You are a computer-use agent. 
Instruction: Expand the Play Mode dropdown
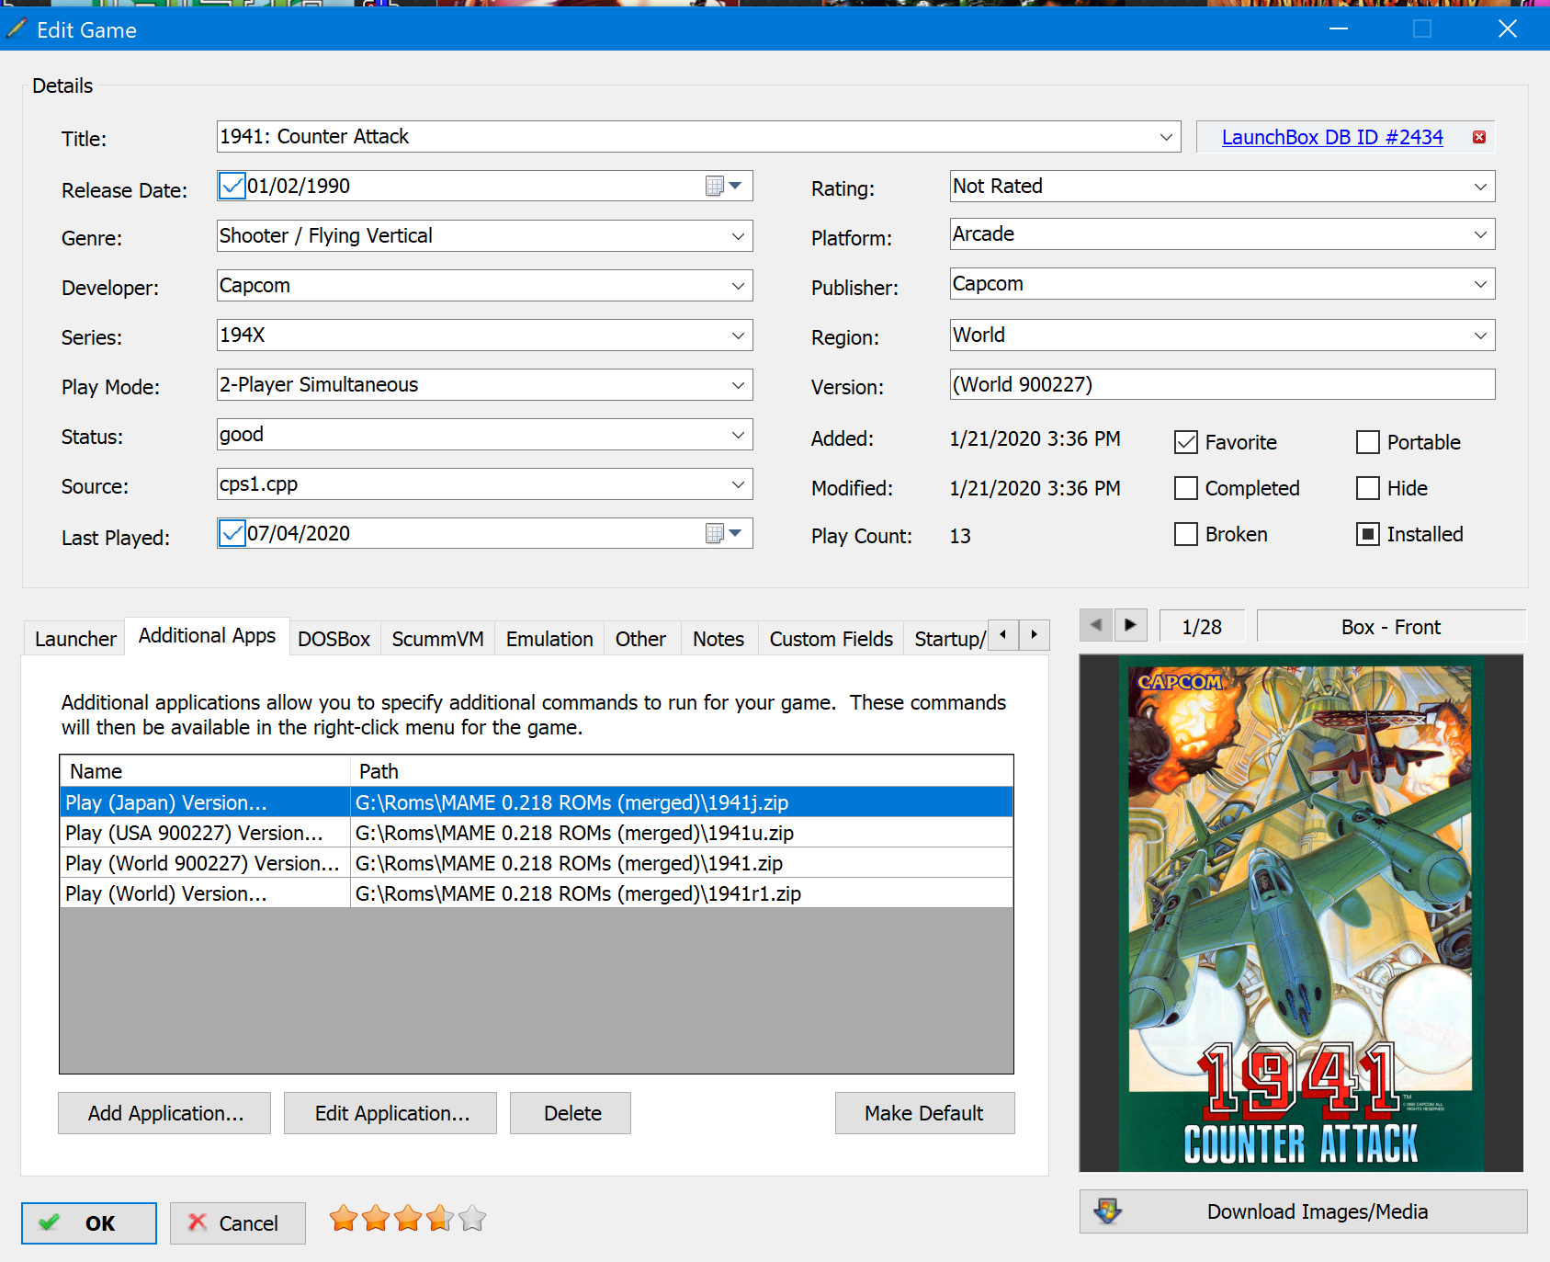738,385
